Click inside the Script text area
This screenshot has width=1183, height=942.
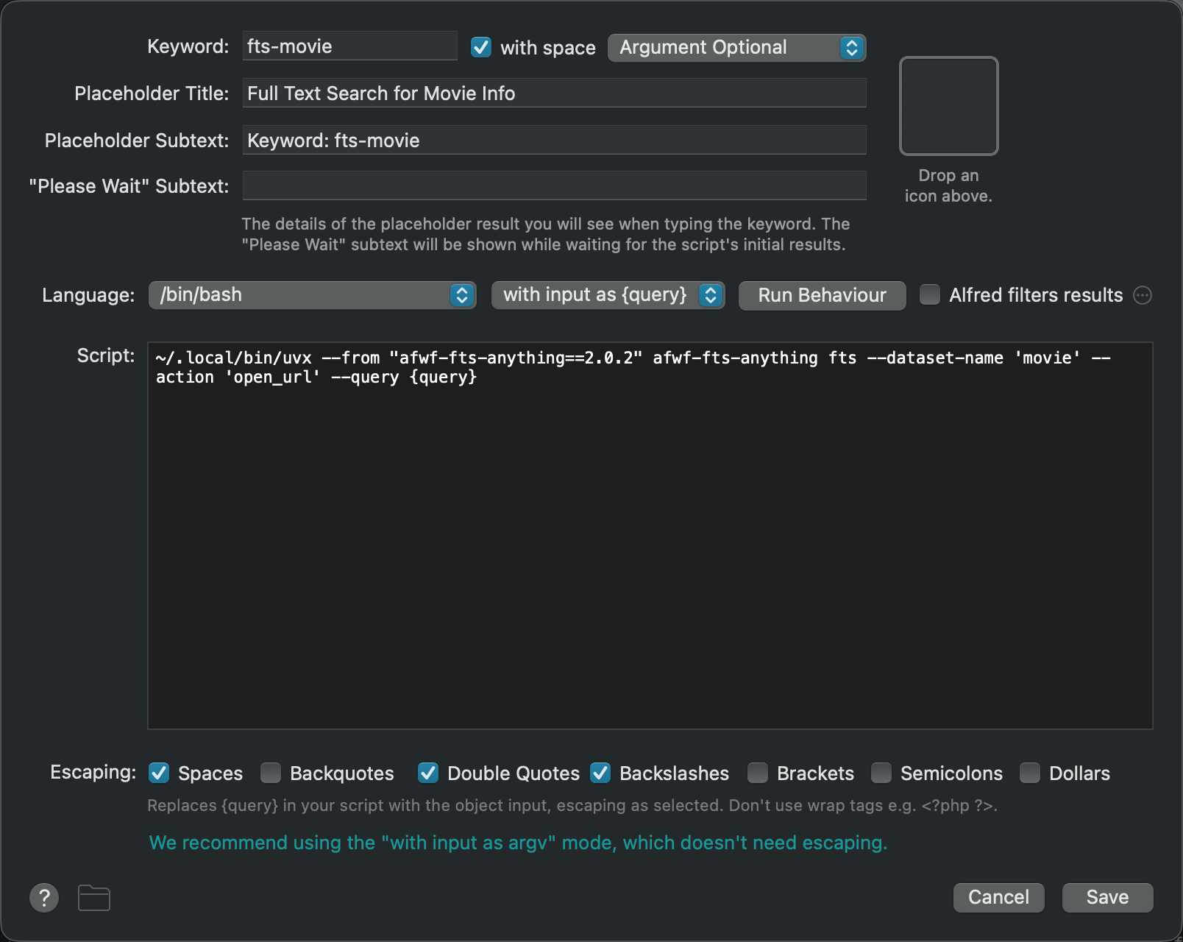pos(650,536)
